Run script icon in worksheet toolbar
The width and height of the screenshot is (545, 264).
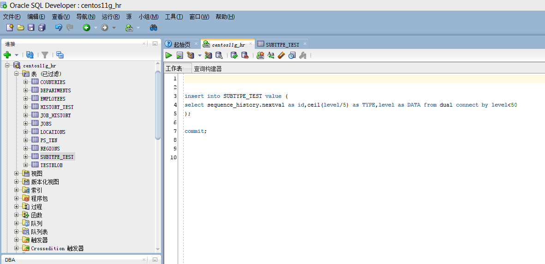(x=180, y=55)
